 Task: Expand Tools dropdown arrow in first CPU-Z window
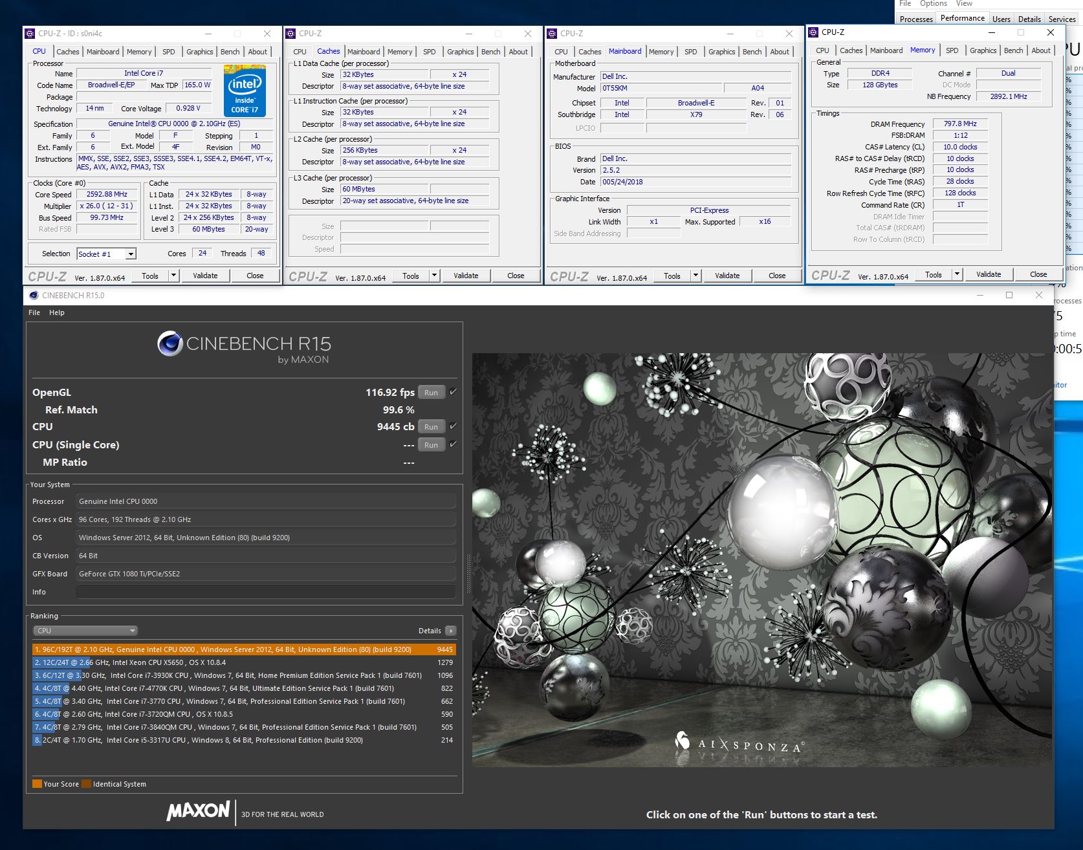pos(173,276)
